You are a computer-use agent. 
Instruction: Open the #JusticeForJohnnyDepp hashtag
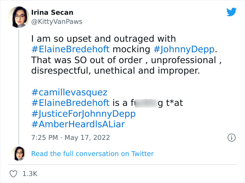[83, 114]
